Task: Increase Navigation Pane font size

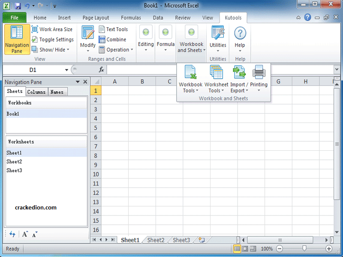Action: 25,234
